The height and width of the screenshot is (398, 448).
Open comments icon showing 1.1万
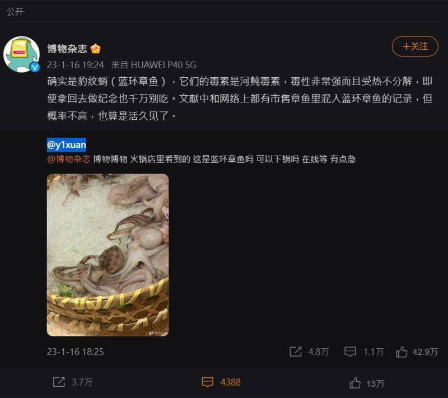tap(350, 352)
